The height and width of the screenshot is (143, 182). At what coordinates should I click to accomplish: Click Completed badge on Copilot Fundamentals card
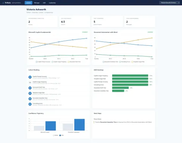[x=85, y=32]
